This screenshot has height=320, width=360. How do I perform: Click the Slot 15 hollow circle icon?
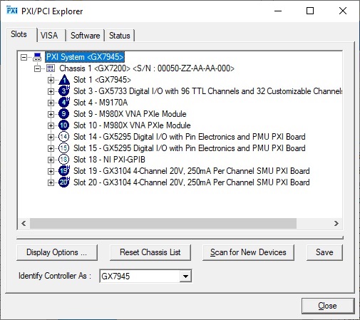point(63,148)
